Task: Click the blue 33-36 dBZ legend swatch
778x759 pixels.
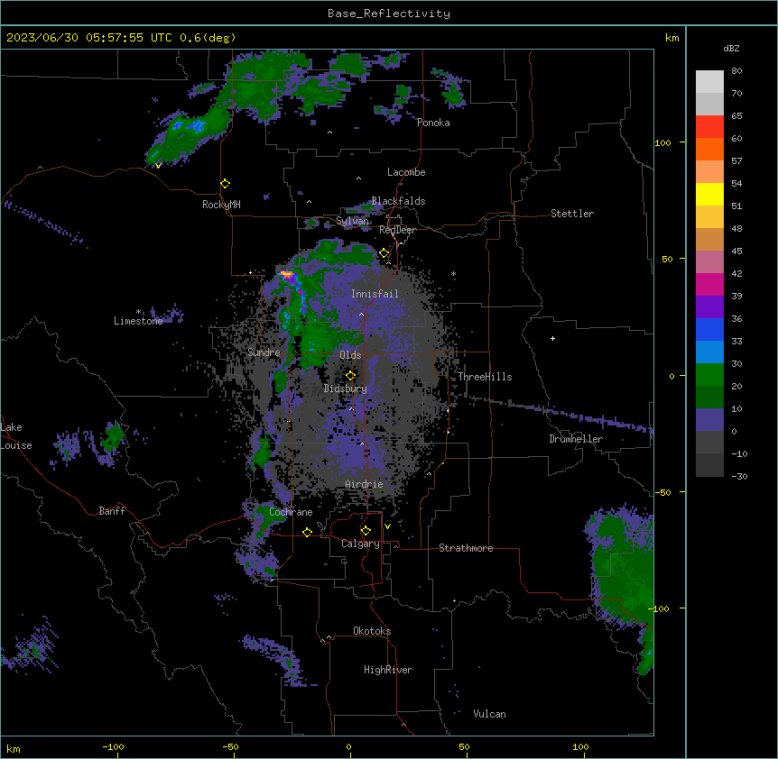Action: [709, 329]
